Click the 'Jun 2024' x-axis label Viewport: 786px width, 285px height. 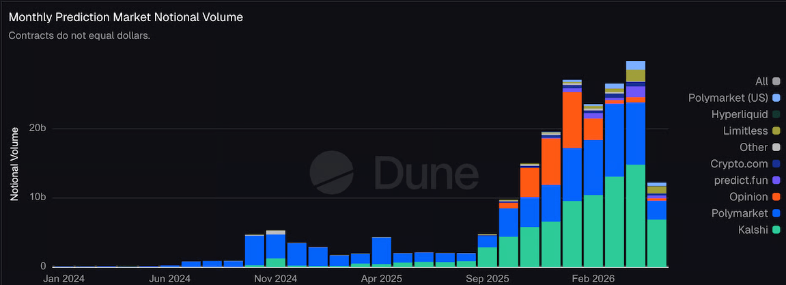pyautogui.click(x=169, y=278)
